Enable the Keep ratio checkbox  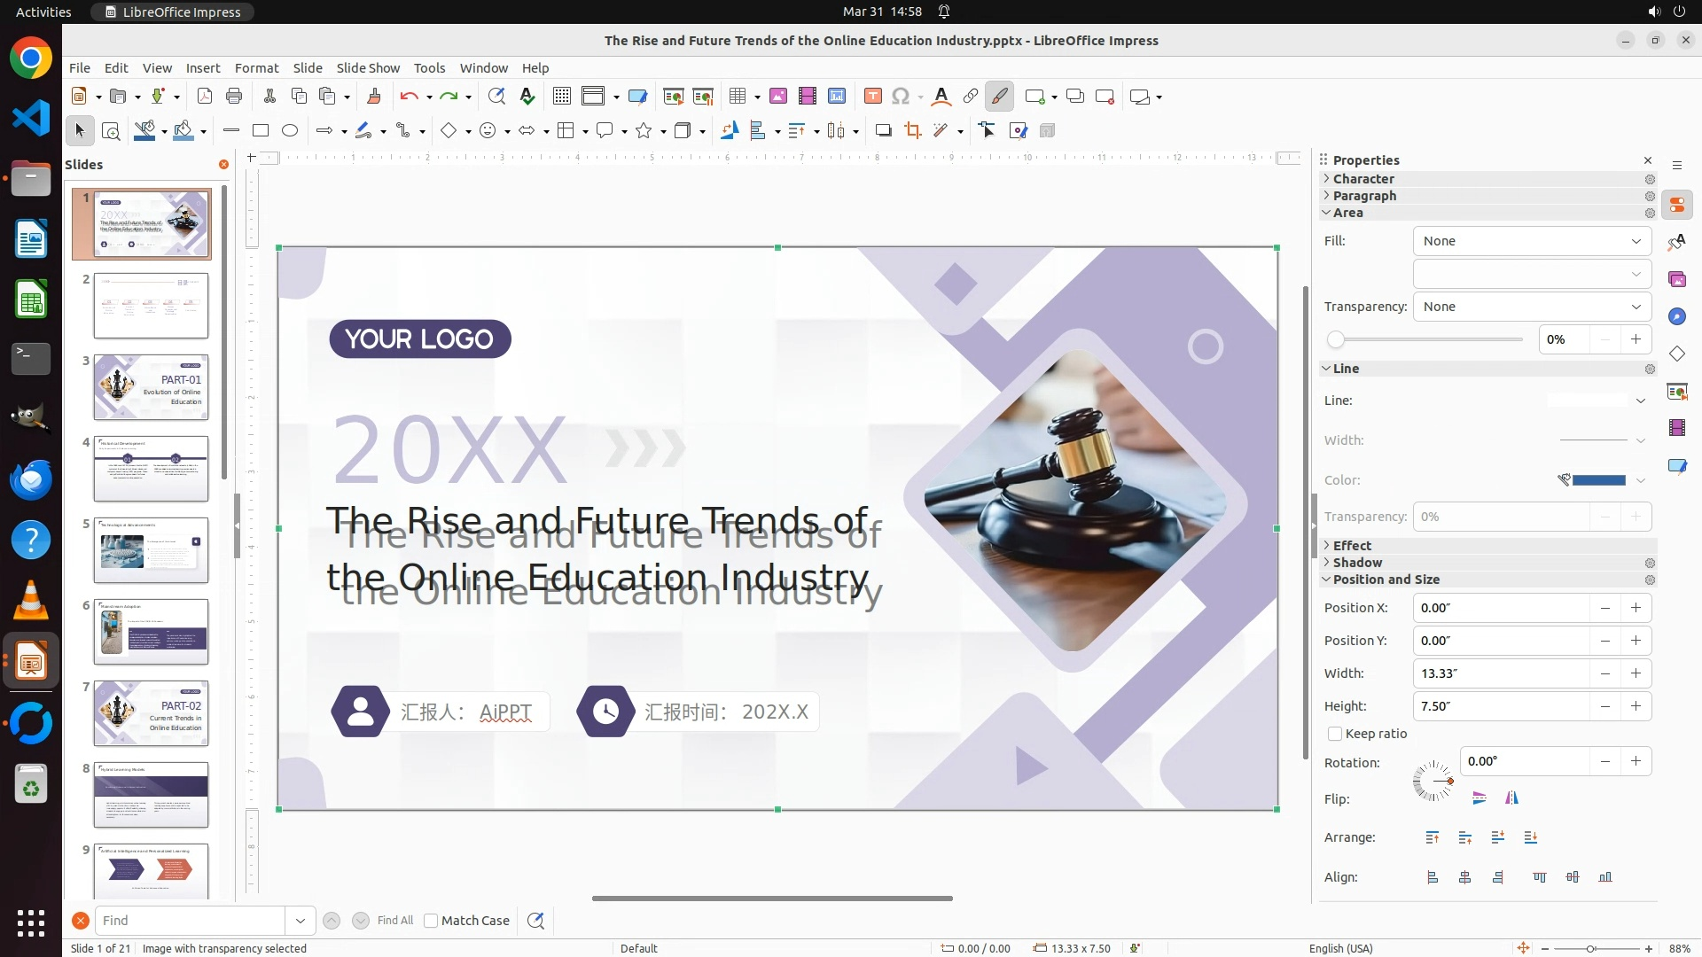1335,734
